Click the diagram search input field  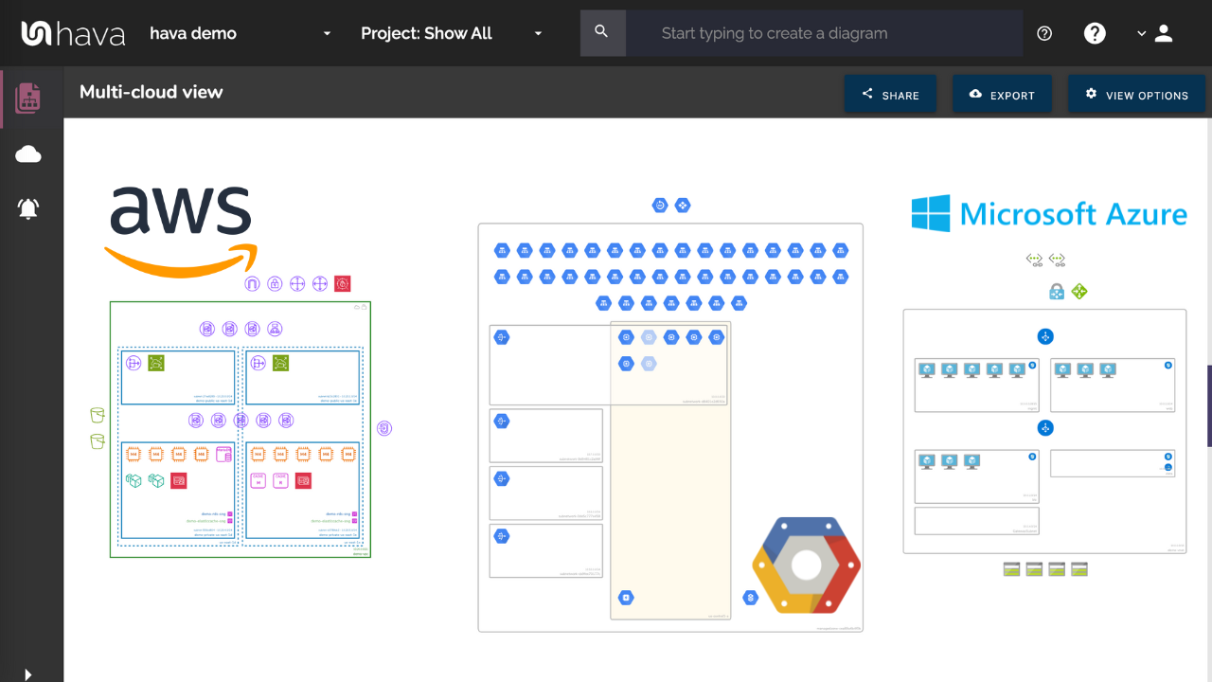824,33
